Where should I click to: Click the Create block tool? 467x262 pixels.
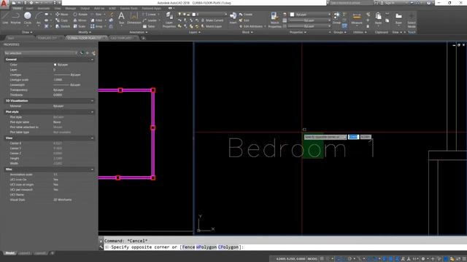246,15
